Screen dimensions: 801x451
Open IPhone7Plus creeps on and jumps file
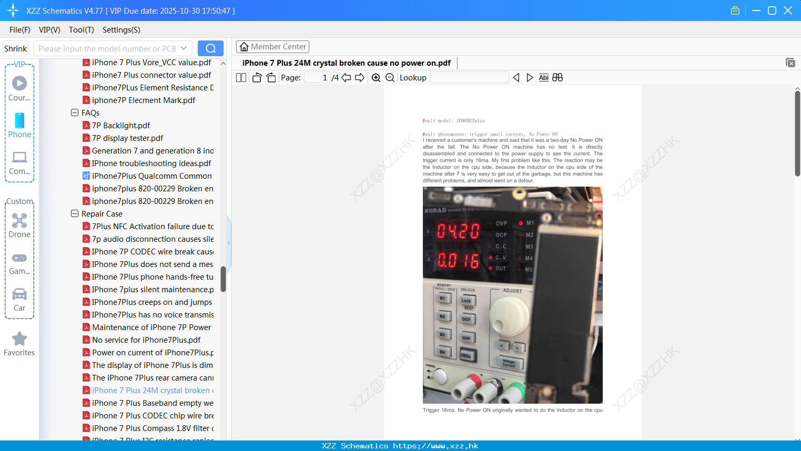tap(147, 302)
